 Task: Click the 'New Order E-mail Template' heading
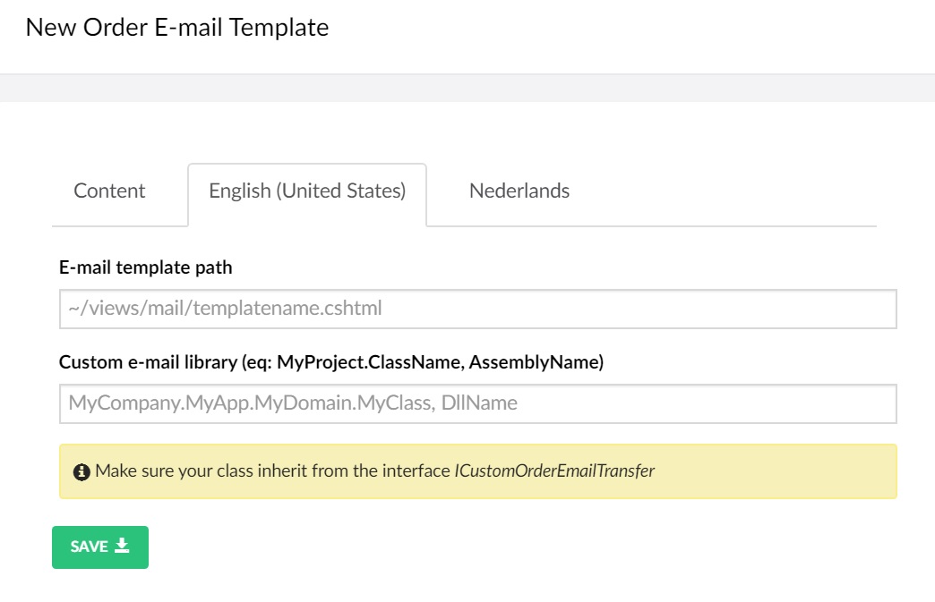pyautogui.click(x=177, y=28)
